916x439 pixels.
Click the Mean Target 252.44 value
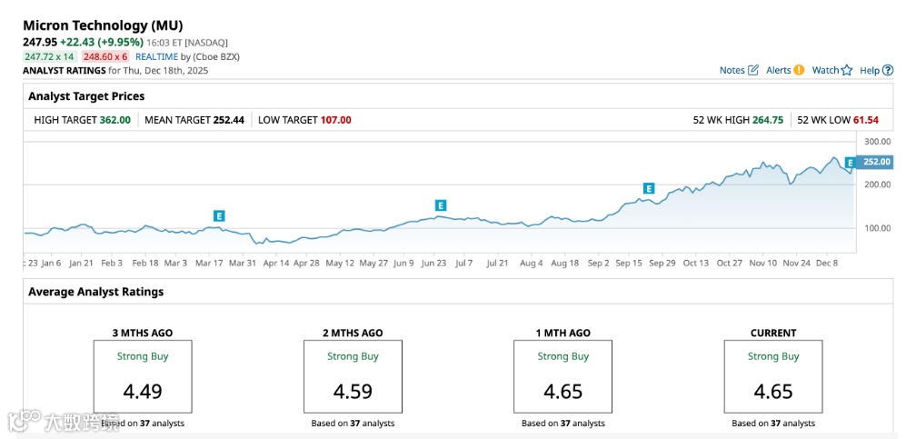coord(228,120)
